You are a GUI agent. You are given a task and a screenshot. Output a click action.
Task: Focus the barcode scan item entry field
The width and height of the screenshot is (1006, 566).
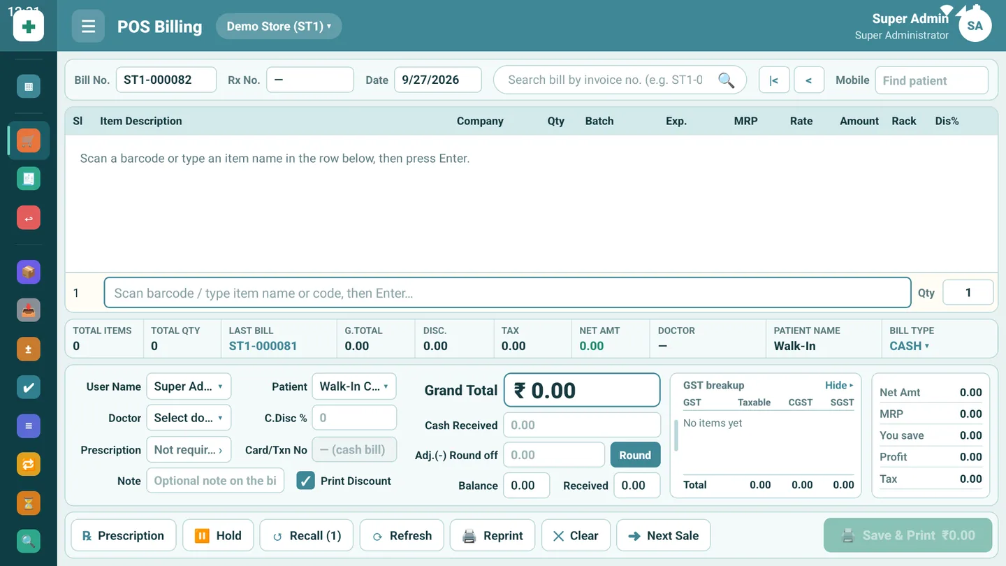click(507, 293)
